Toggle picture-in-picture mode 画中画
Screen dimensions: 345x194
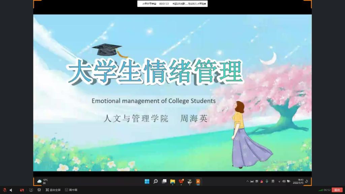(x=71, y=190)
